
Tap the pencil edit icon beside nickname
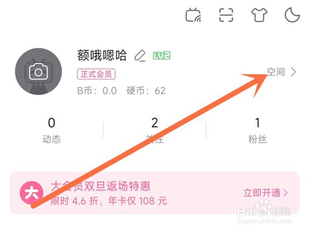(x=140, y=56)
